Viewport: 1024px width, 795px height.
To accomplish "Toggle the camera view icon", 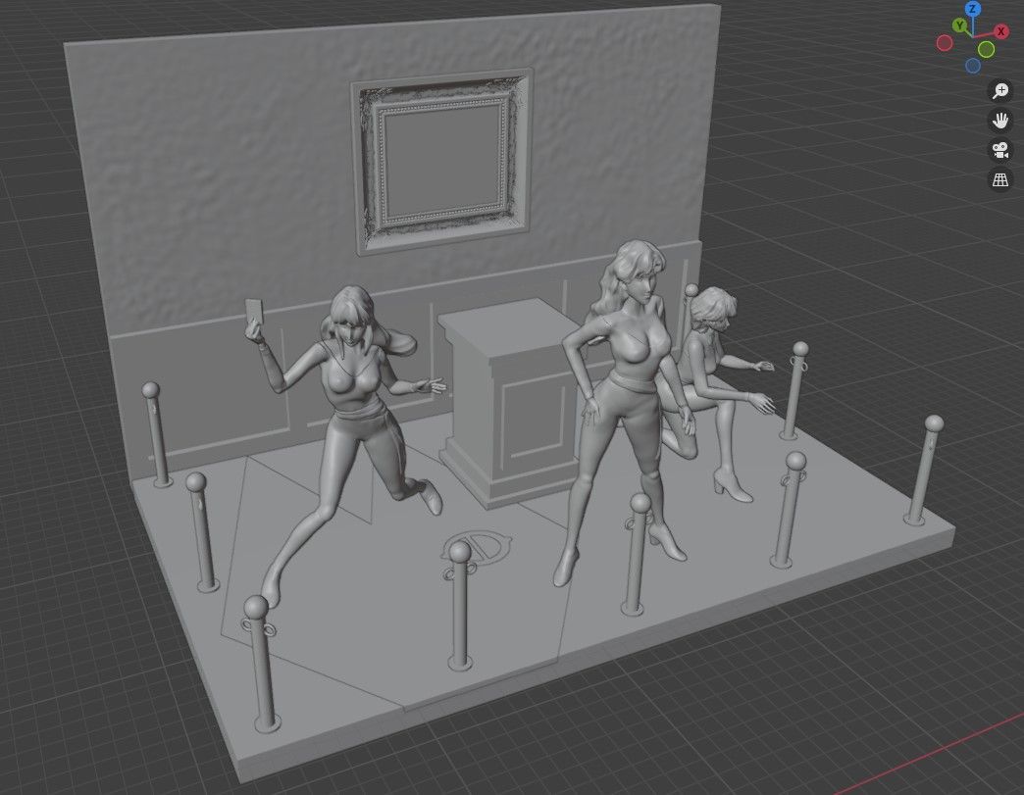I will coord(1000,150).
